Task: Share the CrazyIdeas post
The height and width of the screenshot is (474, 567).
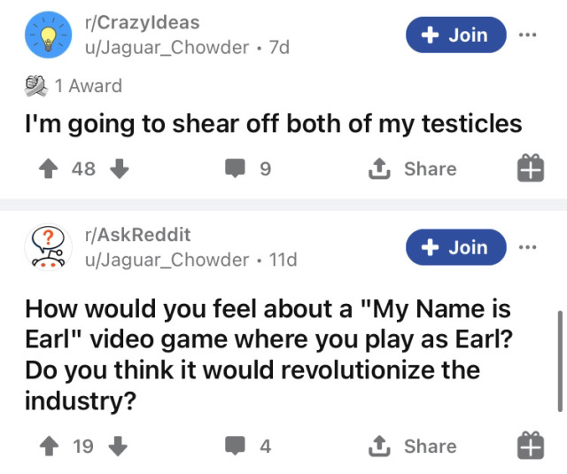Action: (x=413, y=169)
